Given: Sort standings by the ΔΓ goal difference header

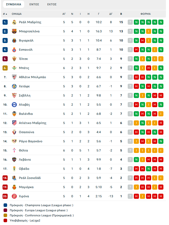Looking at the screenshot, I should click(111, 14).
